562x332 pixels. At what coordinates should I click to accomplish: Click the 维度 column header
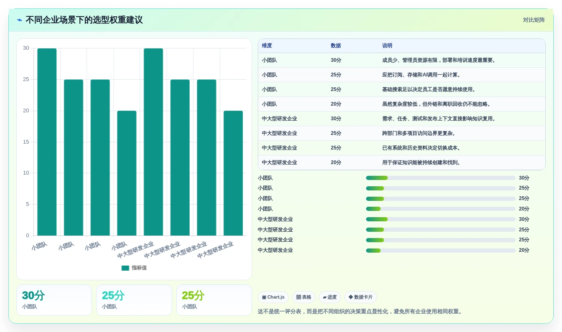(267, 46)
